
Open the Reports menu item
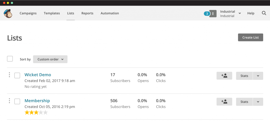[87, 13]
